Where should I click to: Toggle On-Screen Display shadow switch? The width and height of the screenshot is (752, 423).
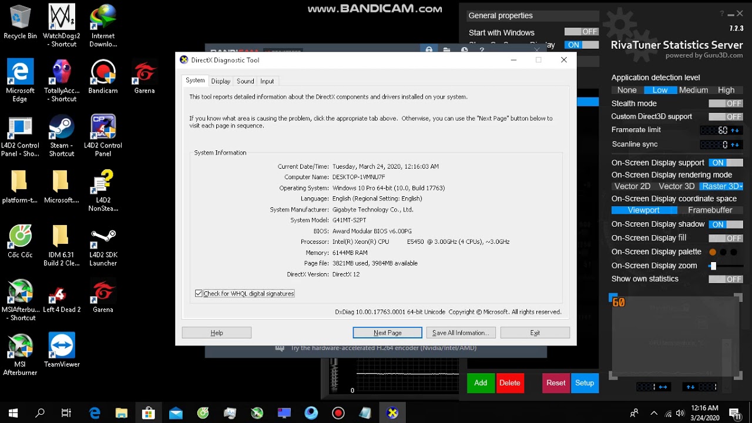tap(726, 224)
